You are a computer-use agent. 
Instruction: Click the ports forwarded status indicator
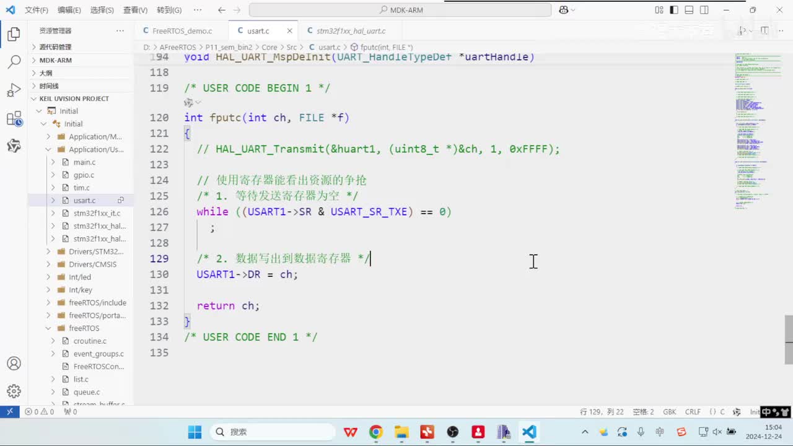tap(71, 412)
